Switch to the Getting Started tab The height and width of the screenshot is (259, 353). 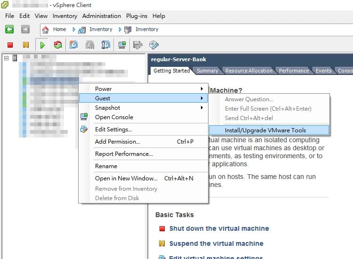pos(171,71)
